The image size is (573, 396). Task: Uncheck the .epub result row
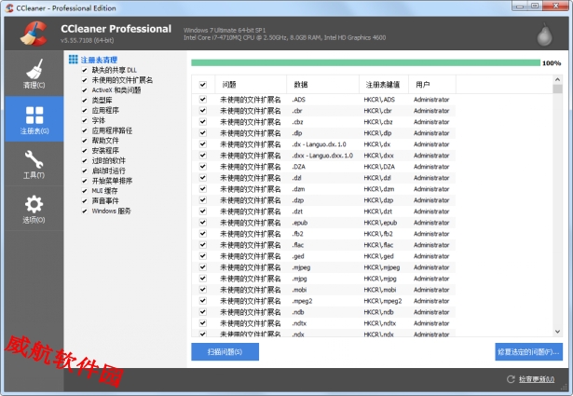point(203,223)
